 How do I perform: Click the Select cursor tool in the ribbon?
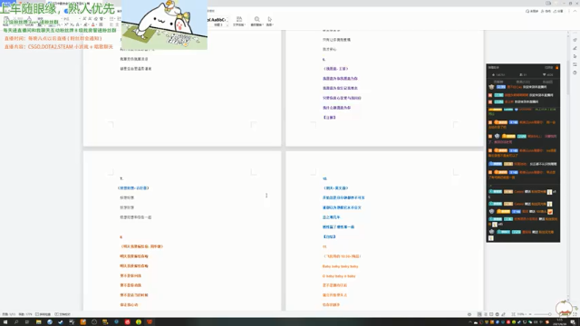pos(270,21)
